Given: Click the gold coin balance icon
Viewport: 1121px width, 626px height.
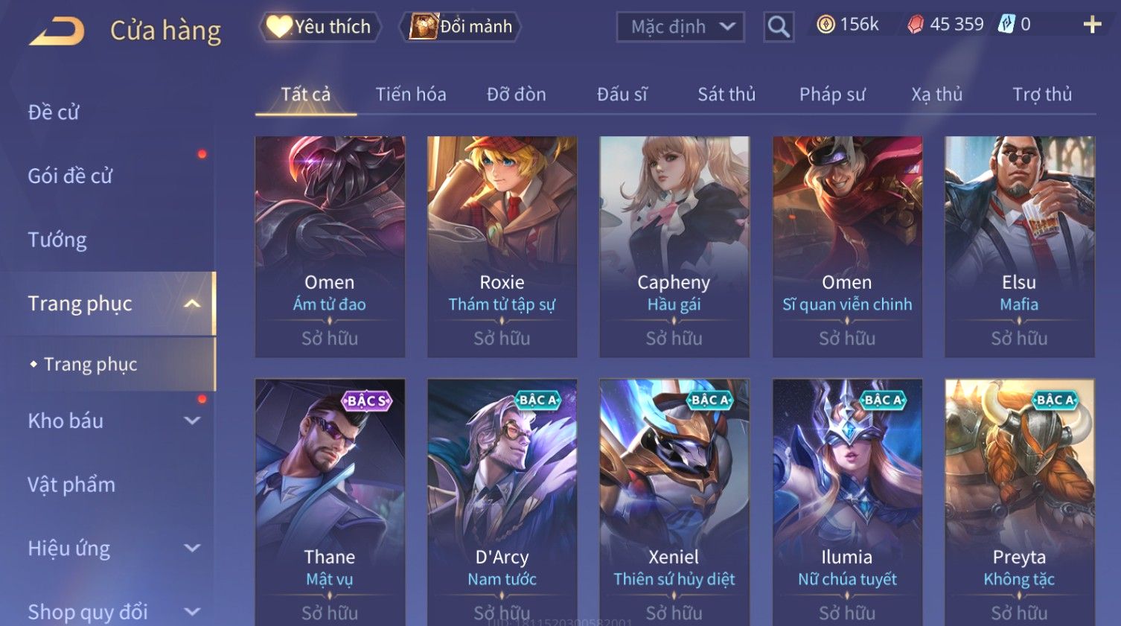Looking at the screenshot, I should [x=825, y=25].
